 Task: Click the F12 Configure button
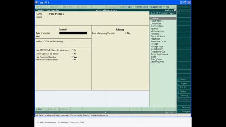(184, 111)
